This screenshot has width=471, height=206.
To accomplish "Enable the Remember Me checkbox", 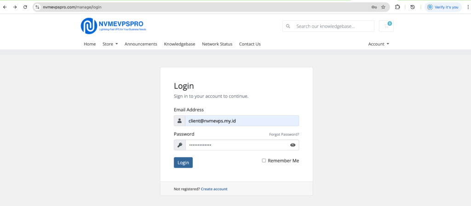I will [x=264, y=160].
